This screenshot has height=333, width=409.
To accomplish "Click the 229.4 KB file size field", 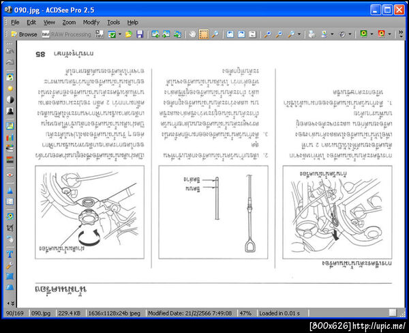I will pyautogui.click(x=69, y=313).
